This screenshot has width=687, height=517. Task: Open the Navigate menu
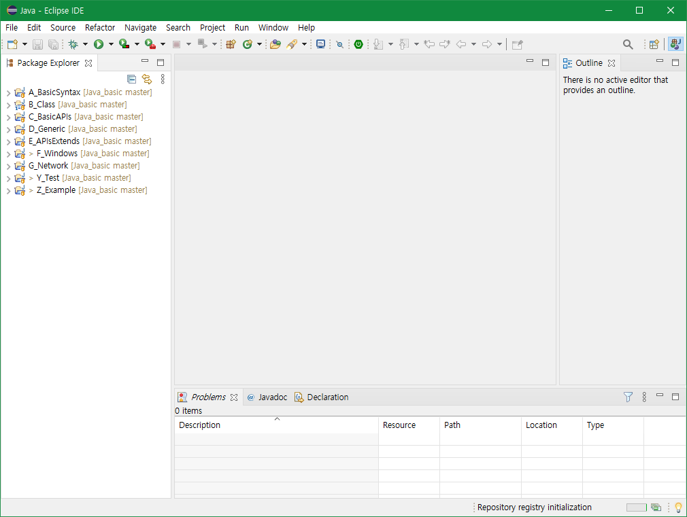point(140,28)
